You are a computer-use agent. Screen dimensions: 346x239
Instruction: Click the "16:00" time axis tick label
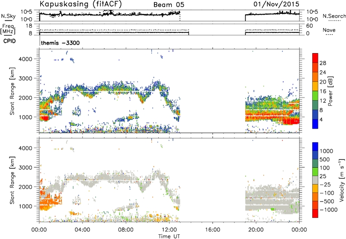point(212,230)
